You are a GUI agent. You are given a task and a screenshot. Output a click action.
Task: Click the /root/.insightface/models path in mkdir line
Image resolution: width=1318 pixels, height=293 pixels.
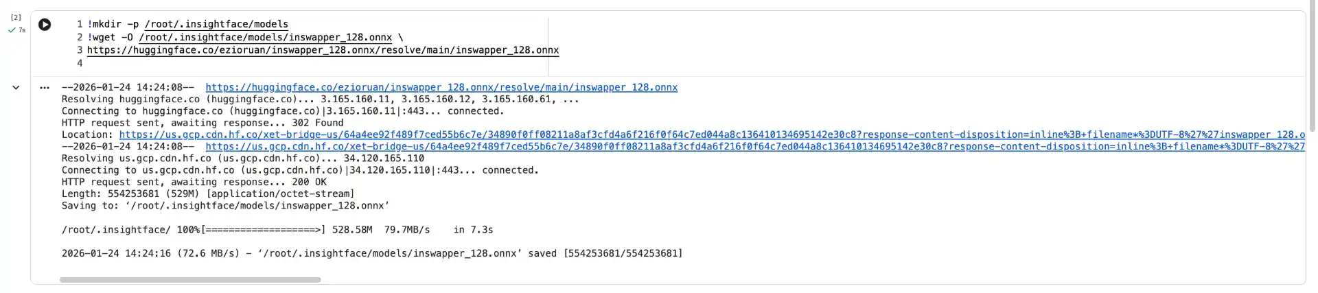pos(216,24)
